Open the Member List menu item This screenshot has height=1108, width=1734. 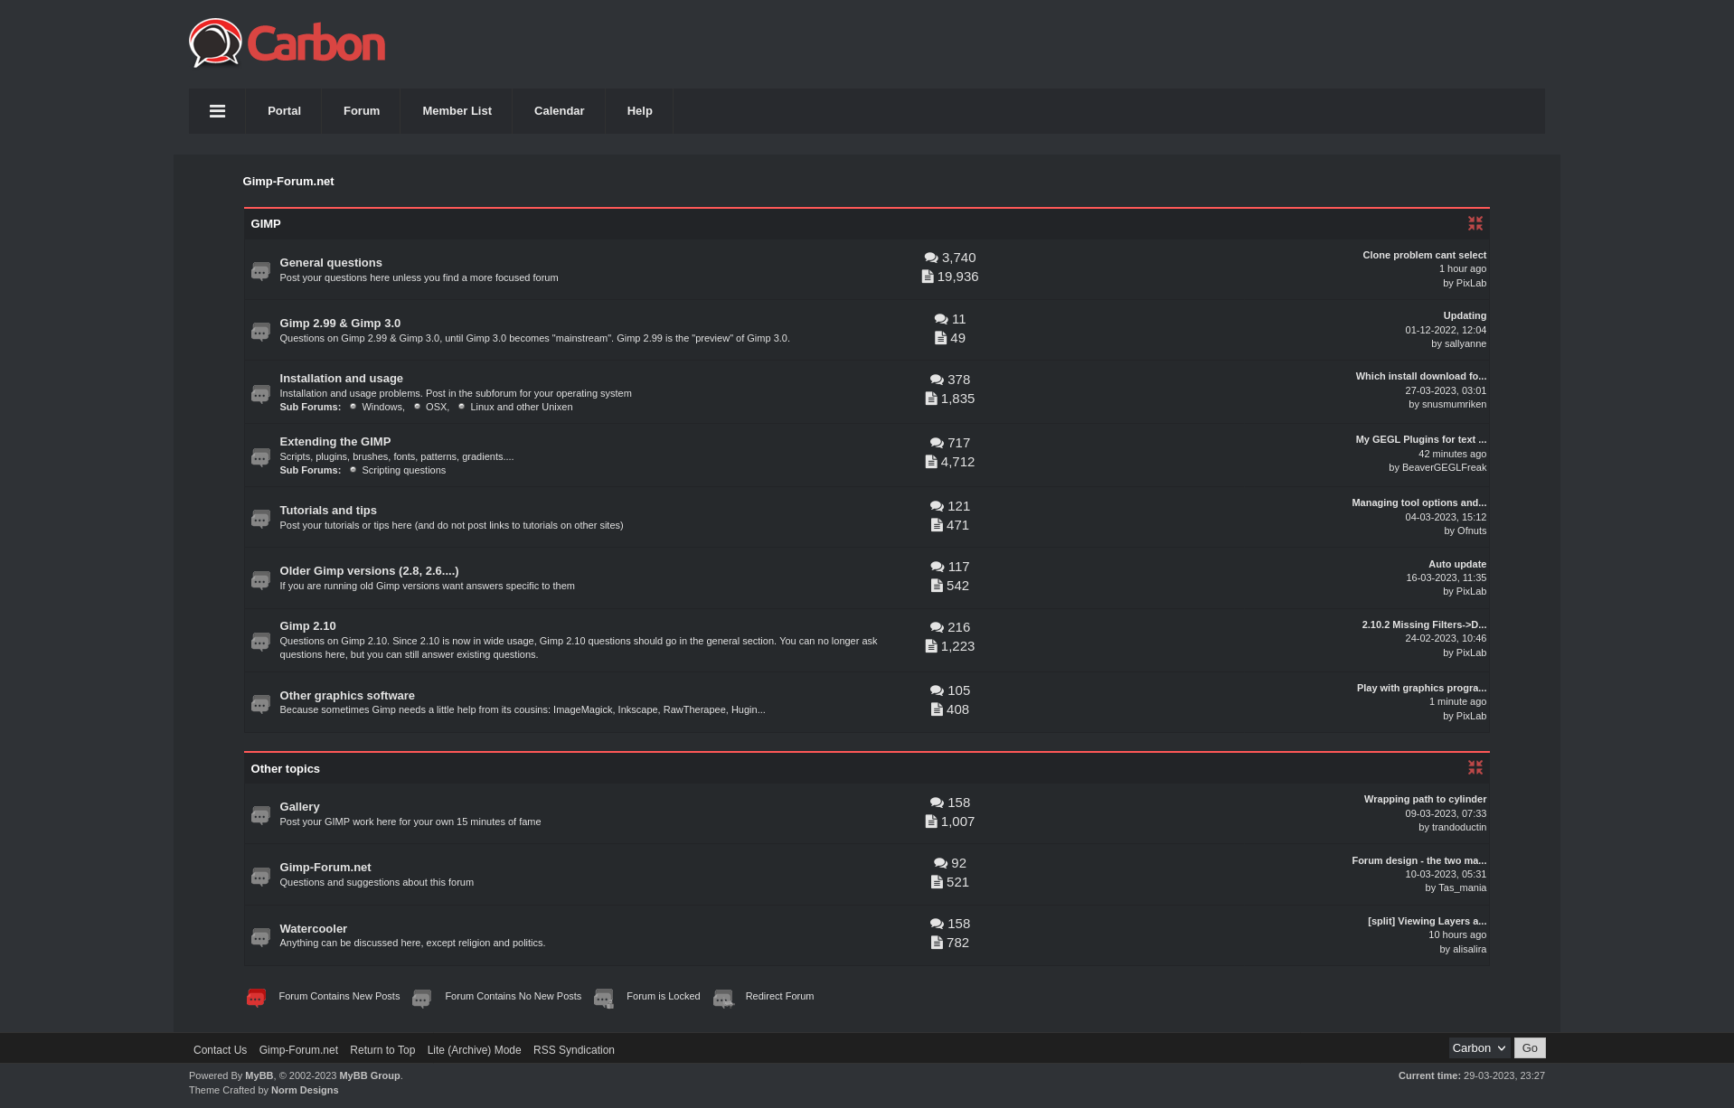[x=457, y=111]
